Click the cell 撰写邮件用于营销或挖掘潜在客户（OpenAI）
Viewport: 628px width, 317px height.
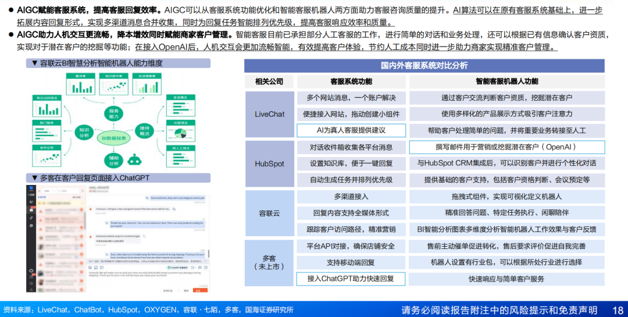506,148
